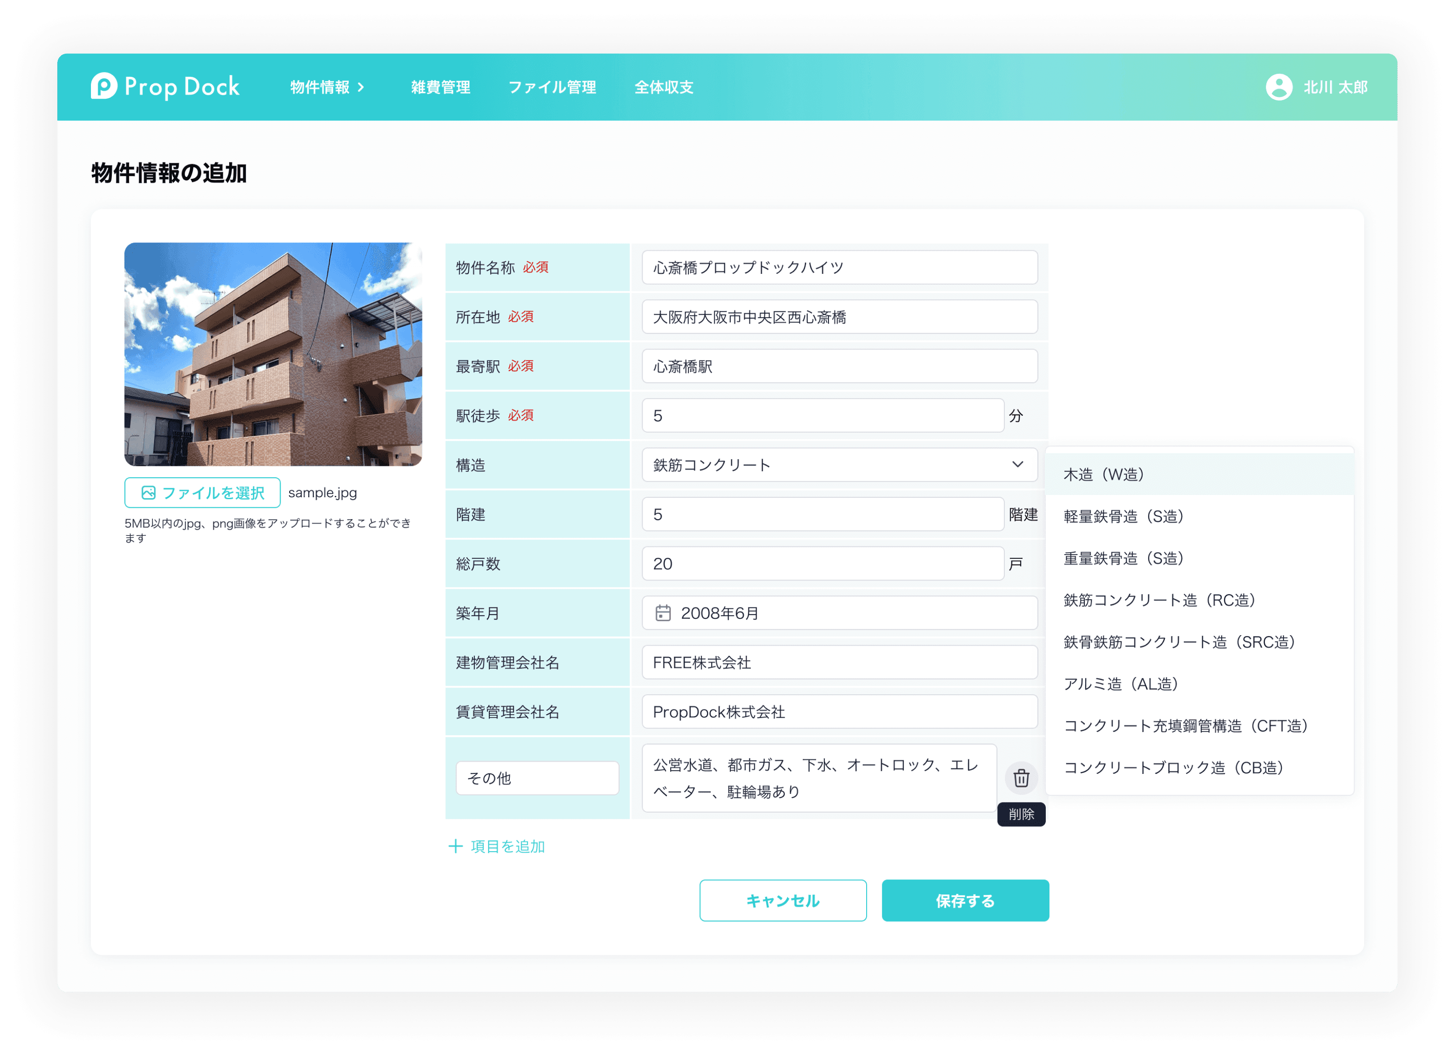Image resolution: width=1455 pixels, height=1056 pixels.
Task: Click the 所在地 input field
Action: pos(839,317)
